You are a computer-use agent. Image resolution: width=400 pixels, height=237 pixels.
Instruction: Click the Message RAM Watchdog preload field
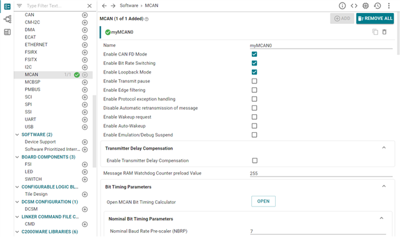click(321, 173)
